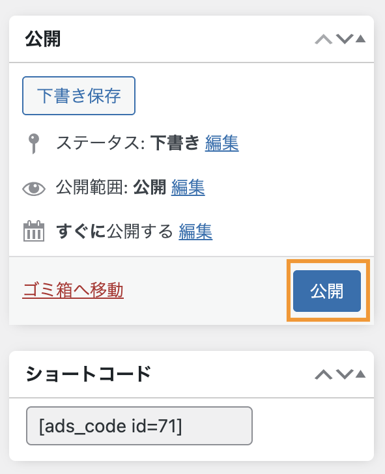
Task: Save draft with 下書き保存 button
Action: click(x=79, y=96)
